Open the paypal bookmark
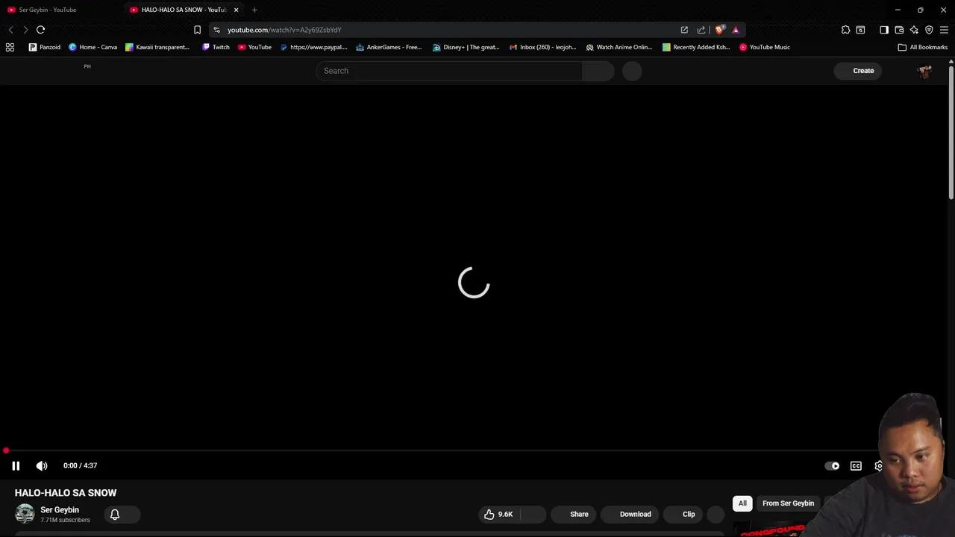955x537 pixels. coord(314,47)
